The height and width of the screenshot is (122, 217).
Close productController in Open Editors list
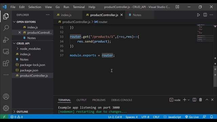pos(20,33)
